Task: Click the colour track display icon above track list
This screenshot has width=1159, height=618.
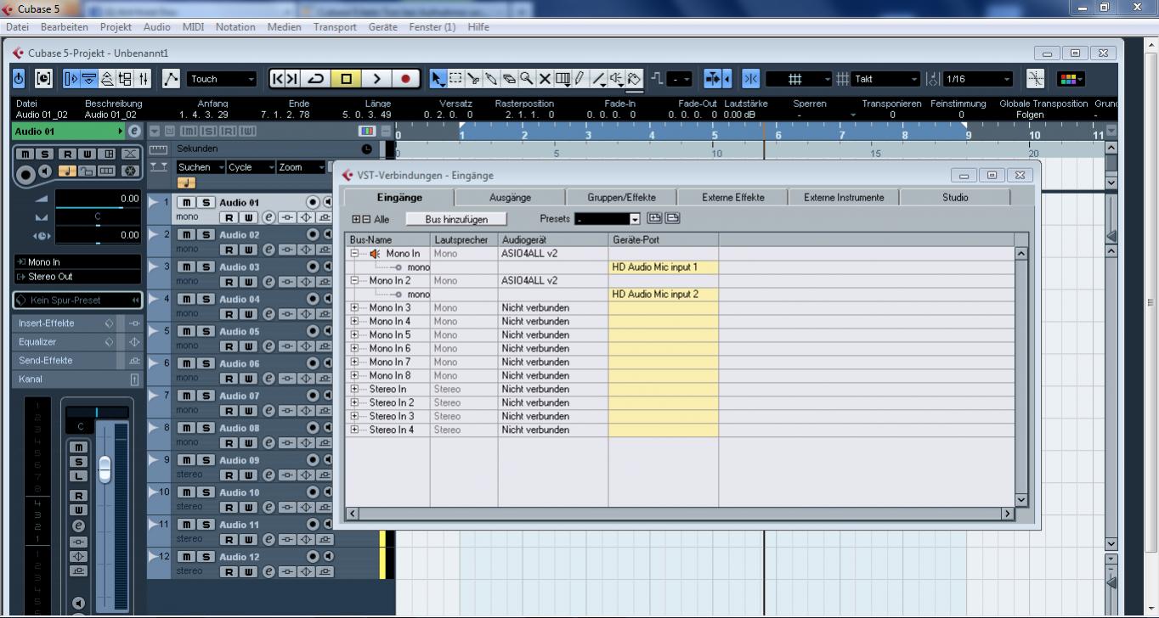Action: pyautogui.click(x=367, y=132)
